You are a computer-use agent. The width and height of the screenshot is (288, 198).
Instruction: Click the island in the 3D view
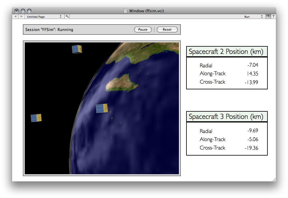click(121, 83)
